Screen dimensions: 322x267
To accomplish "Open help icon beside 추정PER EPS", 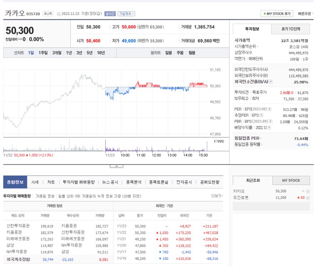I will (x=261, y=115).
